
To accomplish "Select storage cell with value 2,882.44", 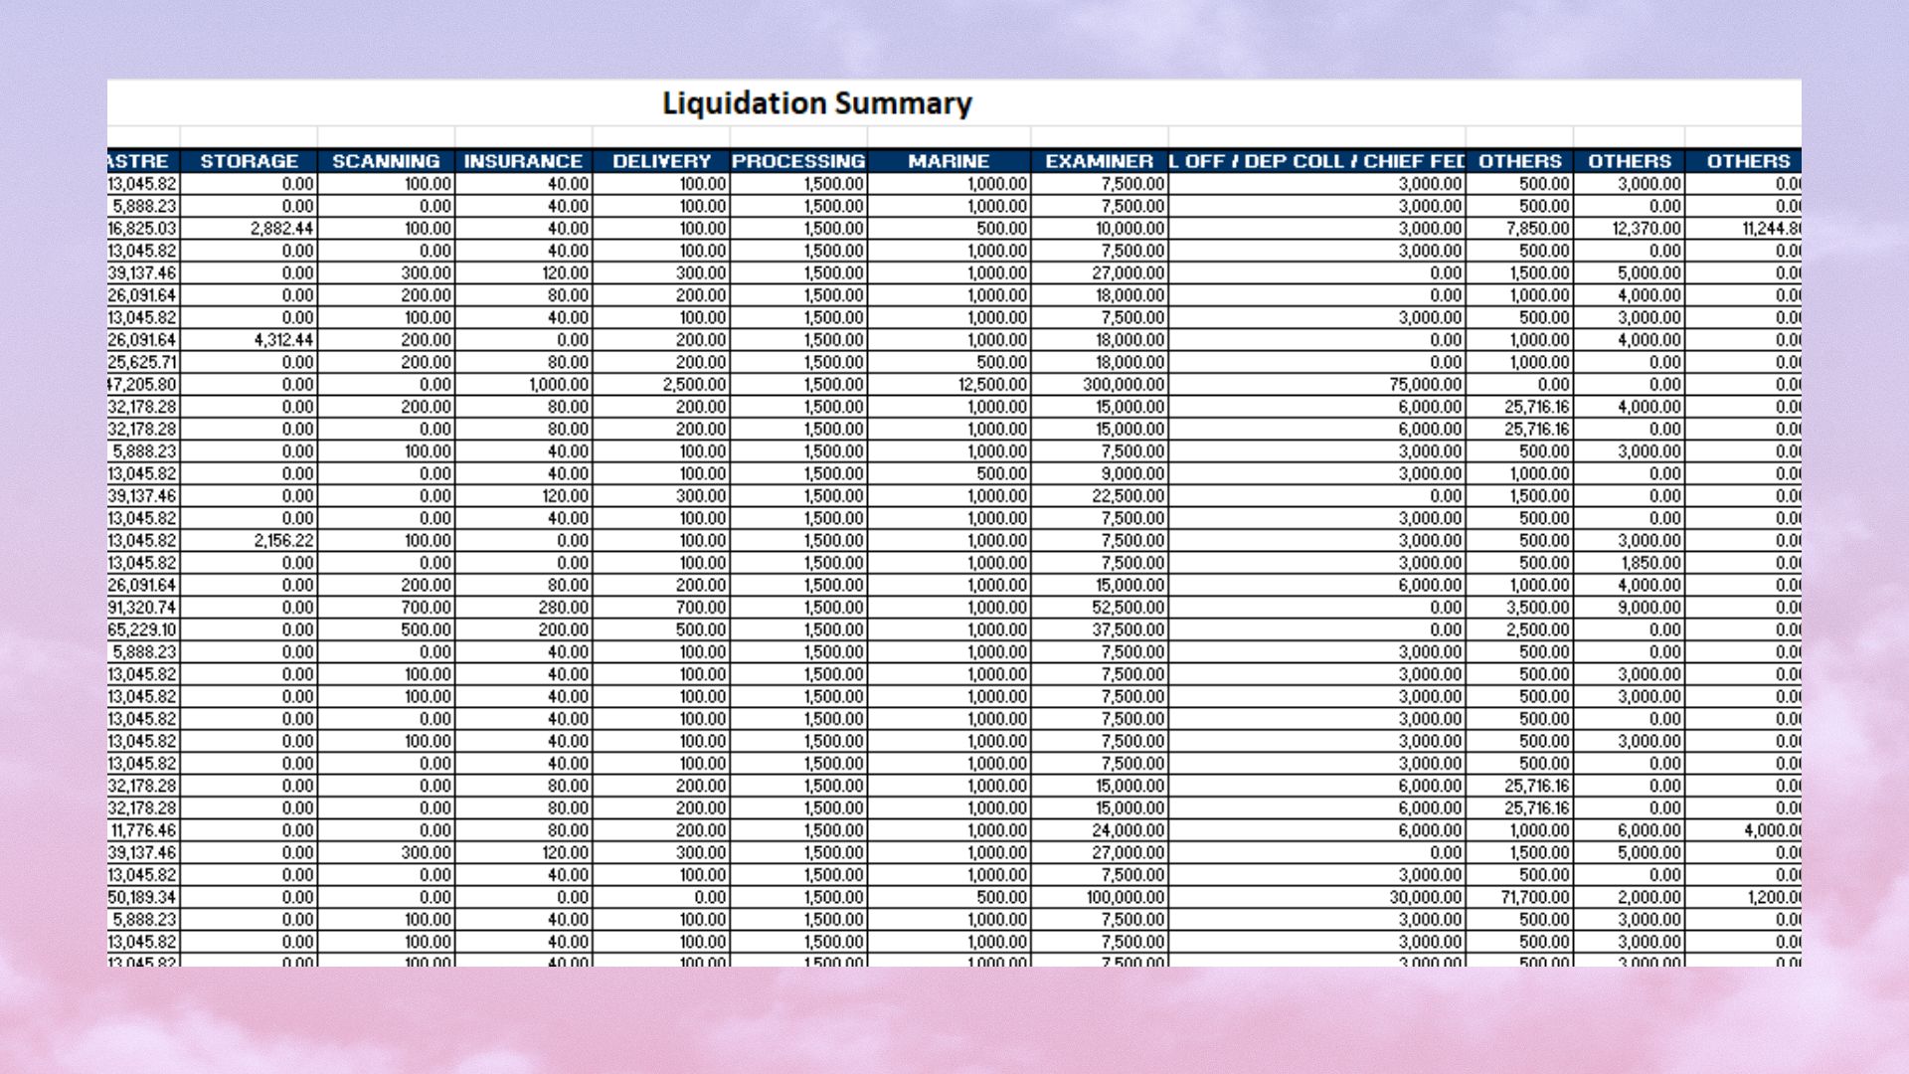I will click(x=281, y=229).
